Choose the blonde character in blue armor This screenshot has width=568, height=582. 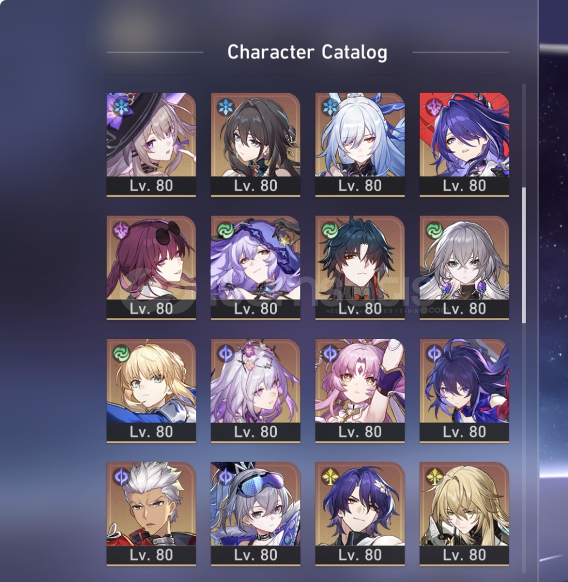coord(151,391)
